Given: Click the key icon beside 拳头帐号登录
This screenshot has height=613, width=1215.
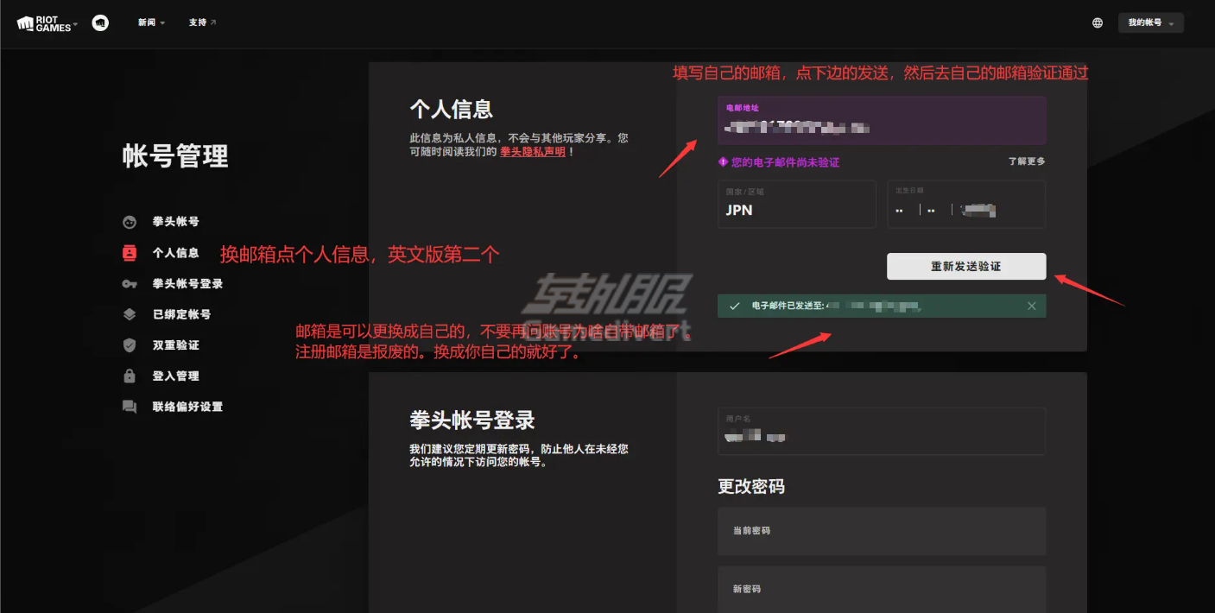Looking at the screenshot, I should tap(130, 284).
